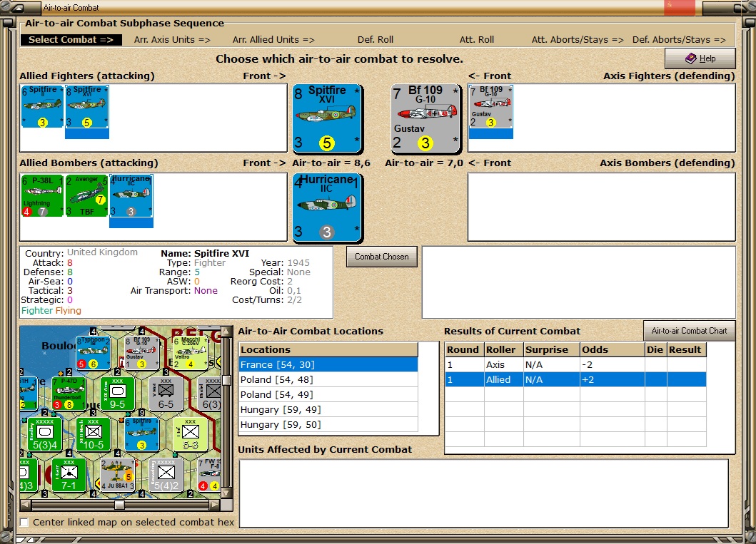Select the Axis roller row in results table

coord(575,364)
